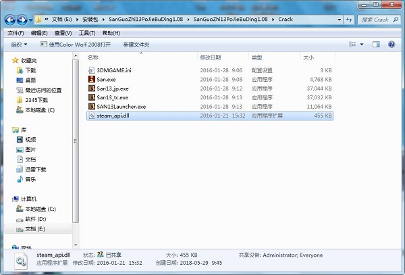
Task: Click 使用Color Wolf 2008打开 button
Action: click(x=76, y=45)
